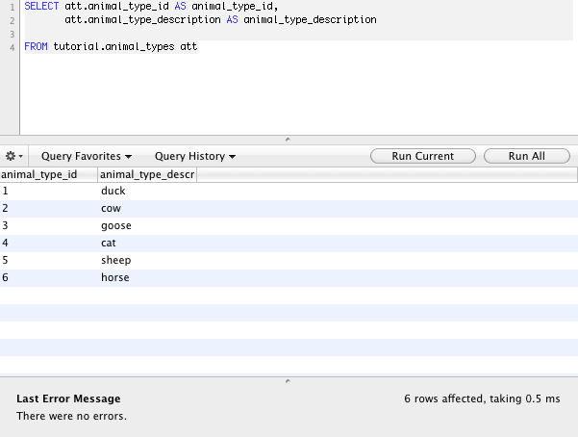The image size is (578, 437).
Task: Click the animal_type_descr column header
Action: pos(147,174)
